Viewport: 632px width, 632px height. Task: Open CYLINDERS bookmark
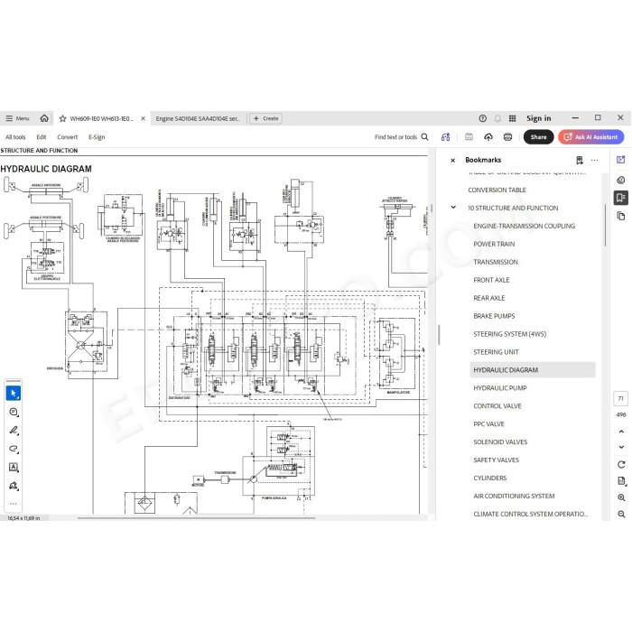[489, 478]
